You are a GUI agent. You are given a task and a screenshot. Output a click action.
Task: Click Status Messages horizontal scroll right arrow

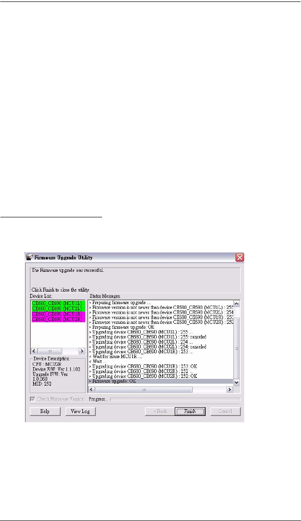(230, 389)
